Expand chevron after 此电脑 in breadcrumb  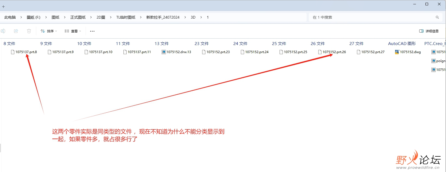(x=21, y=17)
